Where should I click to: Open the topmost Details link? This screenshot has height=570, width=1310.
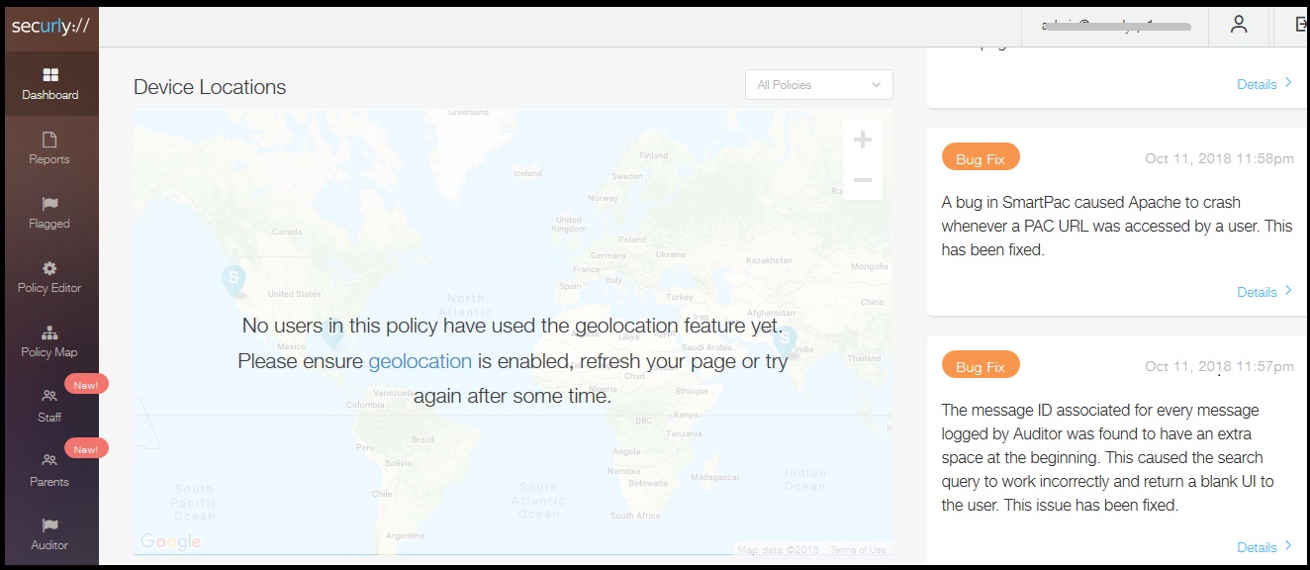[1264, 84]
